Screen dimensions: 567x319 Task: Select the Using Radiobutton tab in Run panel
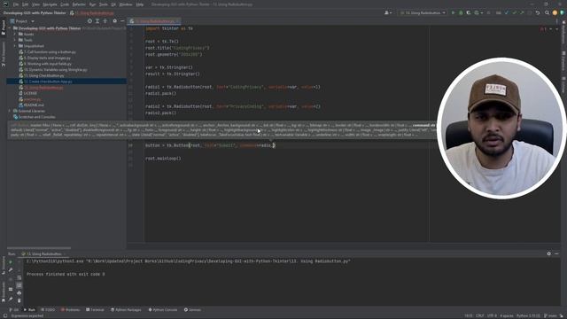(x=43, y=254)
